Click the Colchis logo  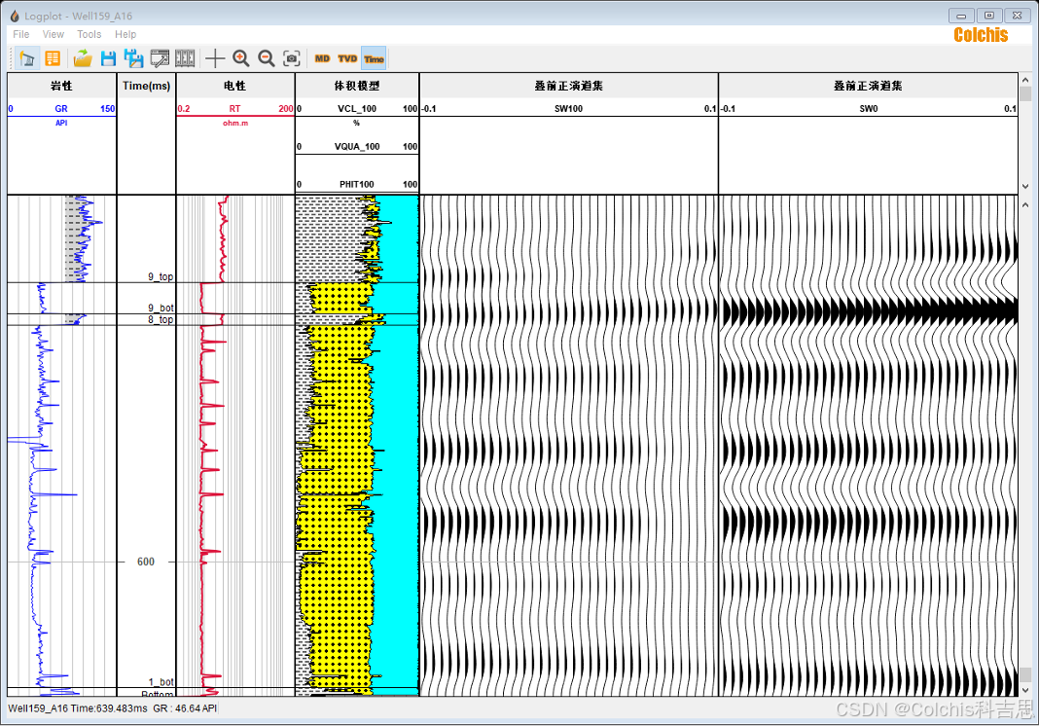tap(981, 35)
